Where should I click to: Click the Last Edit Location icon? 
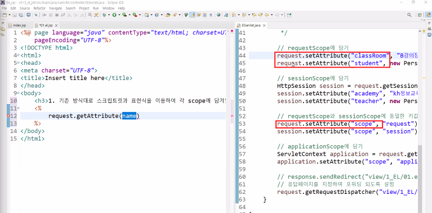(254, 15)
